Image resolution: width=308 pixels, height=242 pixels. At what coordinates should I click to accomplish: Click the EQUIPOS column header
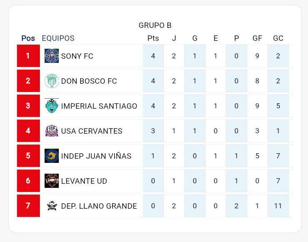click(x=58, y=38)
